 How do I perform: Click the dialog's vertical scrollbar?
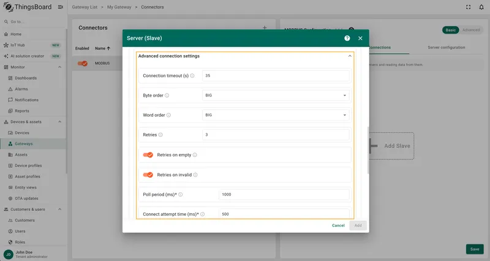pyautogui.click(x=368, y=150)
